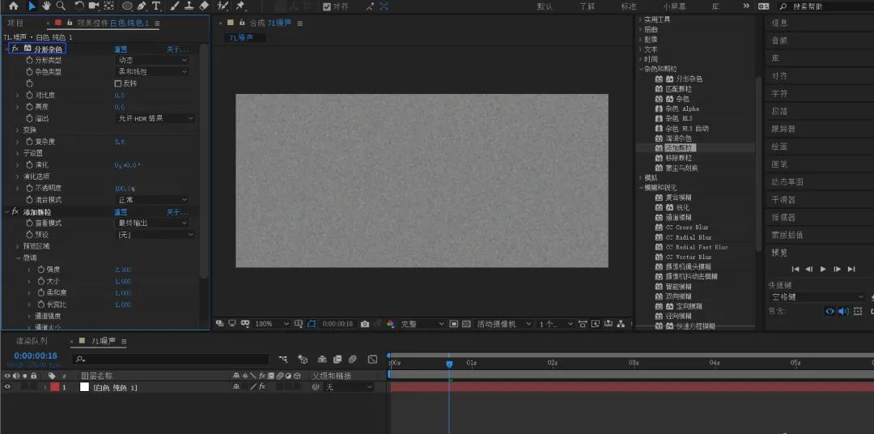Click the snapshot camera icon in viewer
This screenshot has height=434, width=874.
[364, 324]
